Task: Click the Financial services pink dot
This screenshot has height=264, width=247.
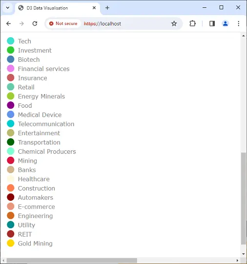Action: point(11,69)
